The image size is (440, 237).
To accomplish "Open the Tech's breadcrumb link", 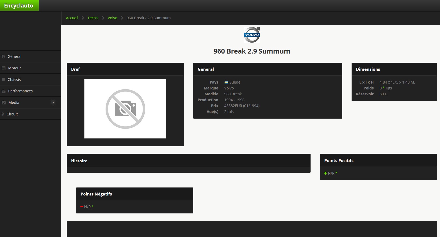I will click(x=93, y=18).
